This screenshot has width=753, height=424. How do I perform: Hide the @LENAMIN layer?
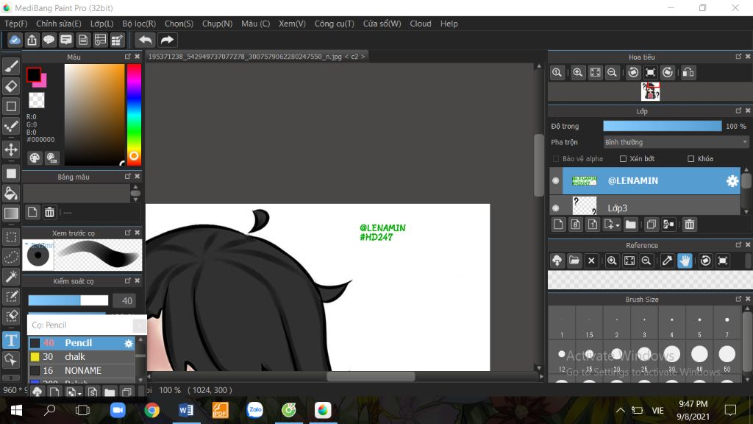click(x=556, y=181)
